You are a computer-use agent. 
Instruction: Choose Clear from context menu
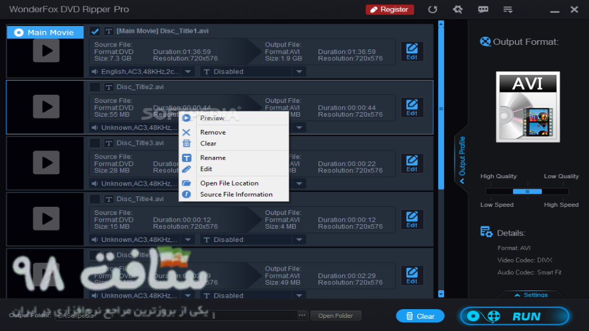click(x=234, y=143)
